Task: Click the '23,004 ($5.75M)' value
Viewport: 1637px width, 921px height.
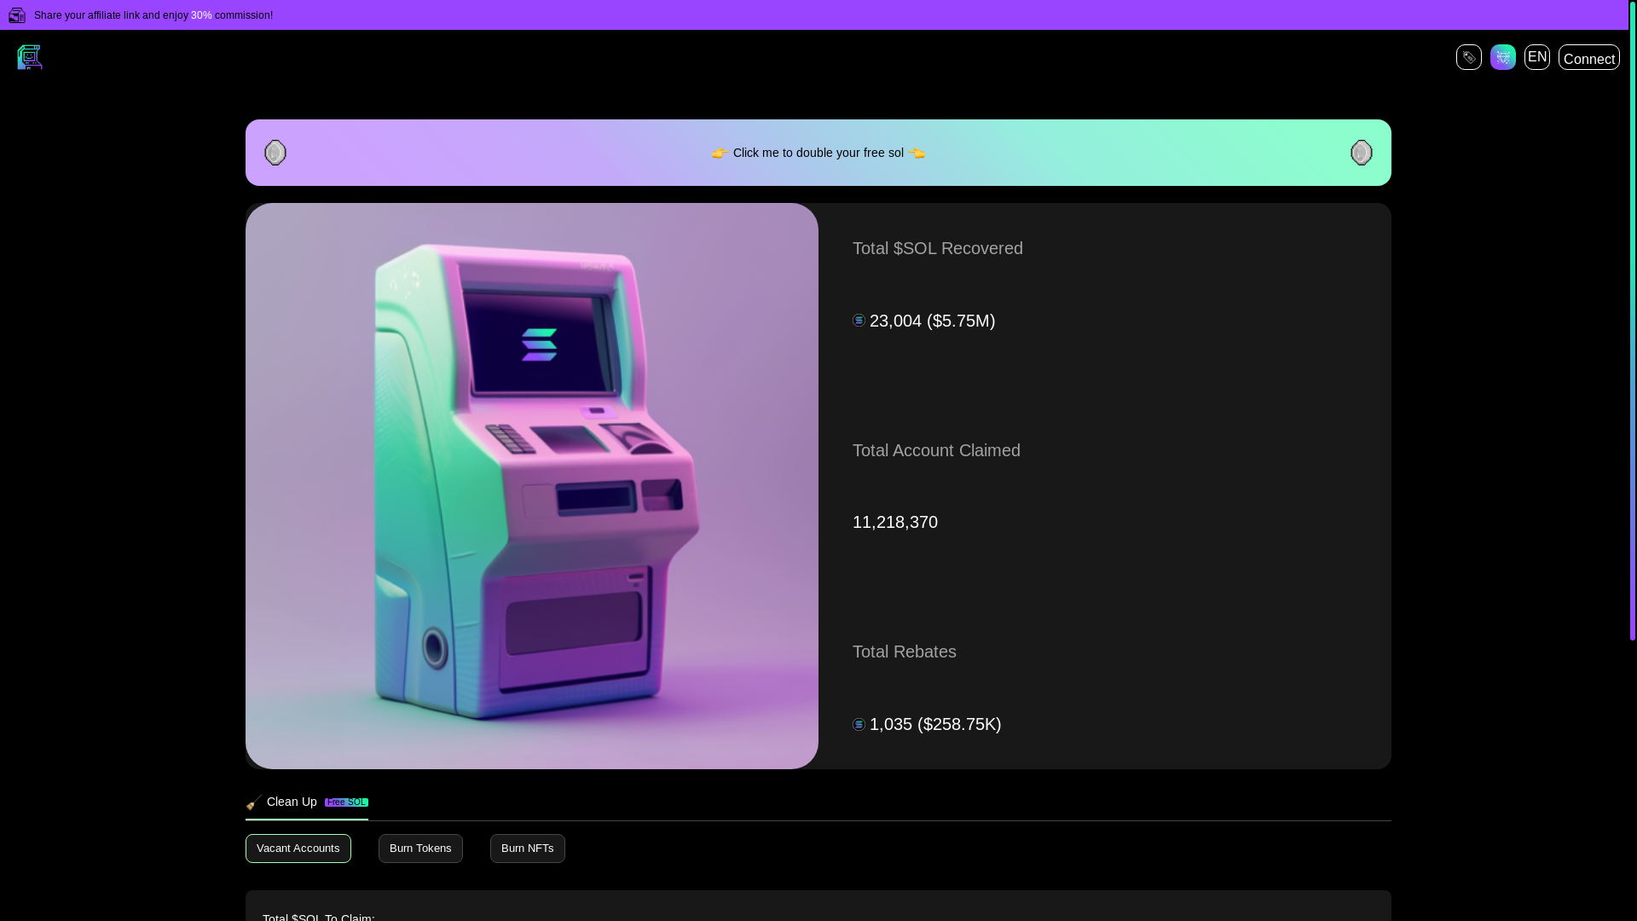Action: (932, 321)
